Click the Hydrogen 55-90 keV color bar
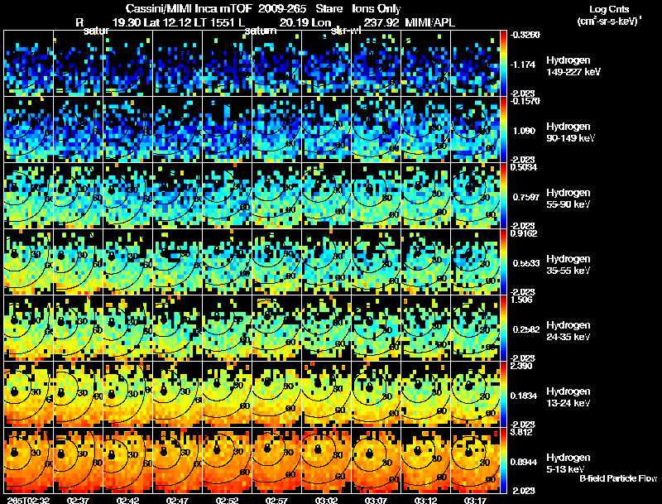Image resolution: width=662 pixels, height=504 pixels. point(503,196)
